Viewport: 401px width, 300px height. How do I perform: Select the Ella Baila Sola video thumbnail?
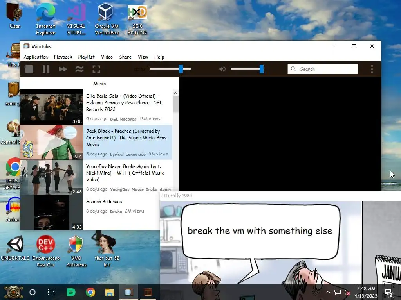52,107
